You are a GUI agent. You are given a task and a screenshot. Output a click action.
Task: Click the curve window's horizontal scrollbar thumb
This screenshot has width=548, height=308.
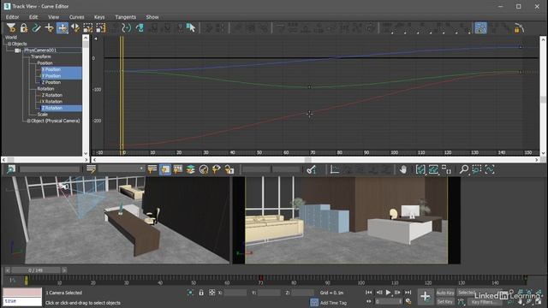308,160
